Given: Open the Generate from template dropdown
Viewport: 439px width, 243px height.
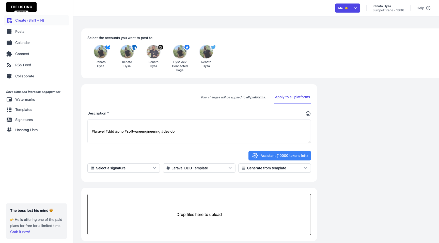Looking at the screenshot, I should [x=274, y=168].
